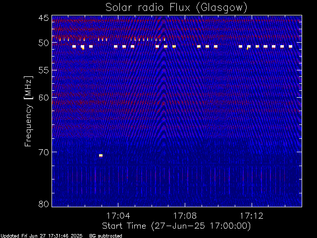This screenshot has height=238, width=317.
Task: Click the 17:08 time axis label
Action: click(x=185, y=216)
